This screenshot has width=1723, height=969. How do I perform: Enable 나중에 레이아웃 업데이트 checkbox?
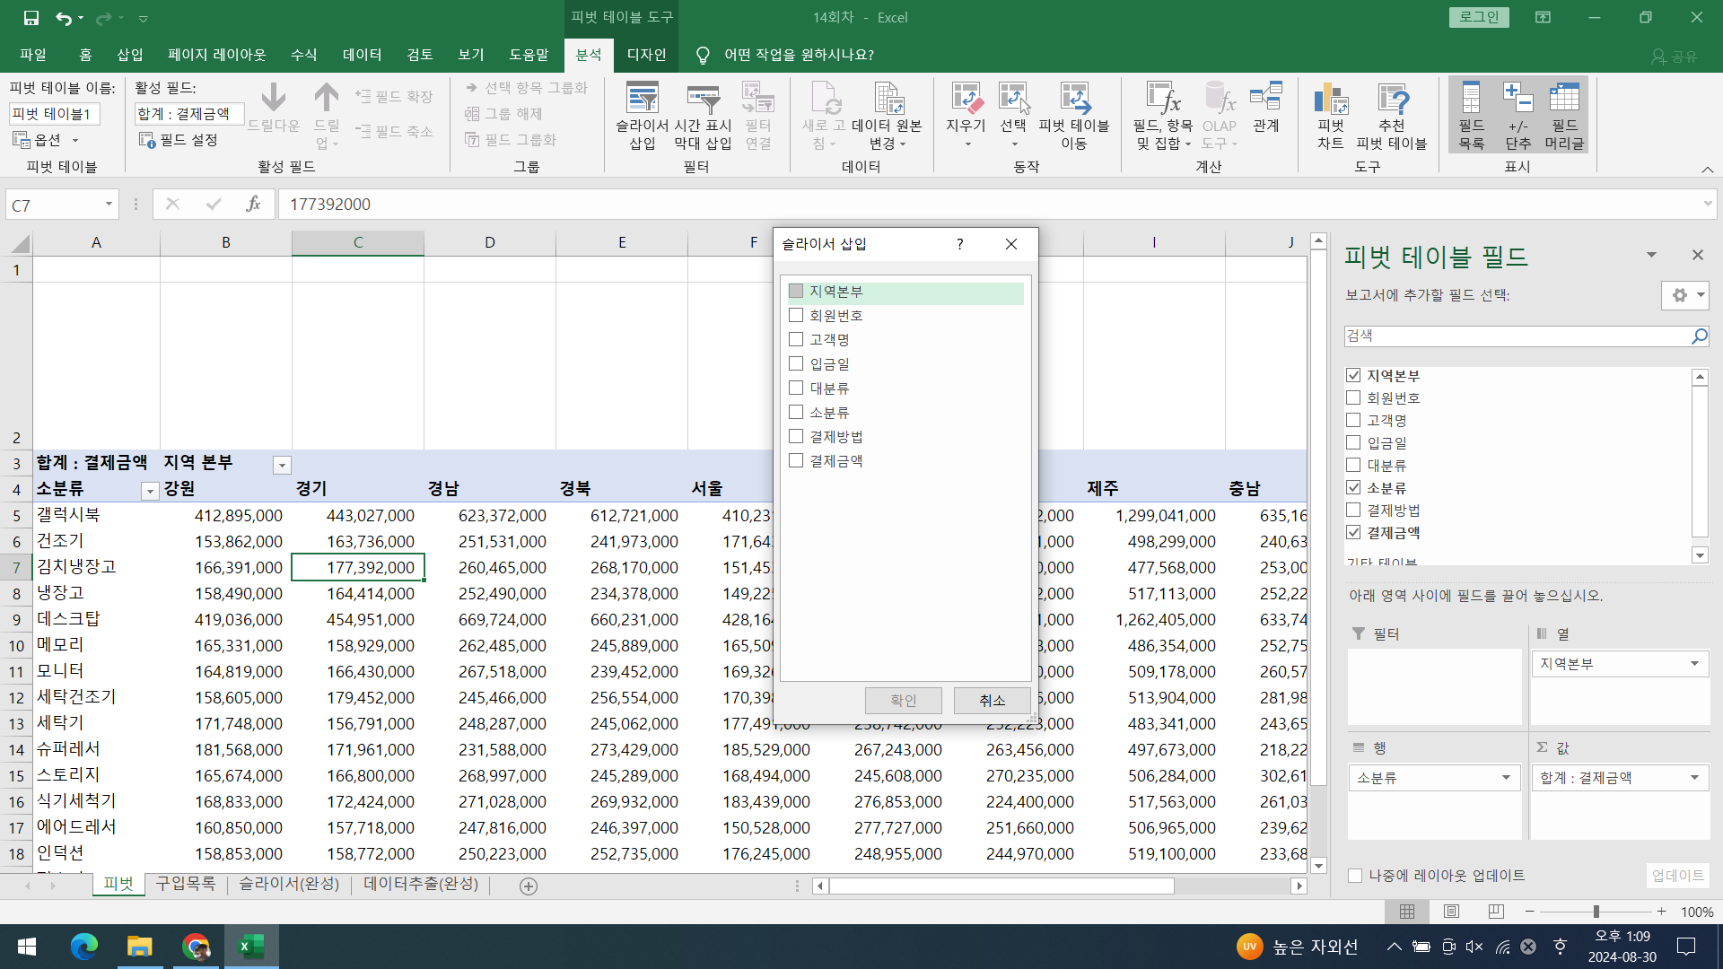point(1355,876)
